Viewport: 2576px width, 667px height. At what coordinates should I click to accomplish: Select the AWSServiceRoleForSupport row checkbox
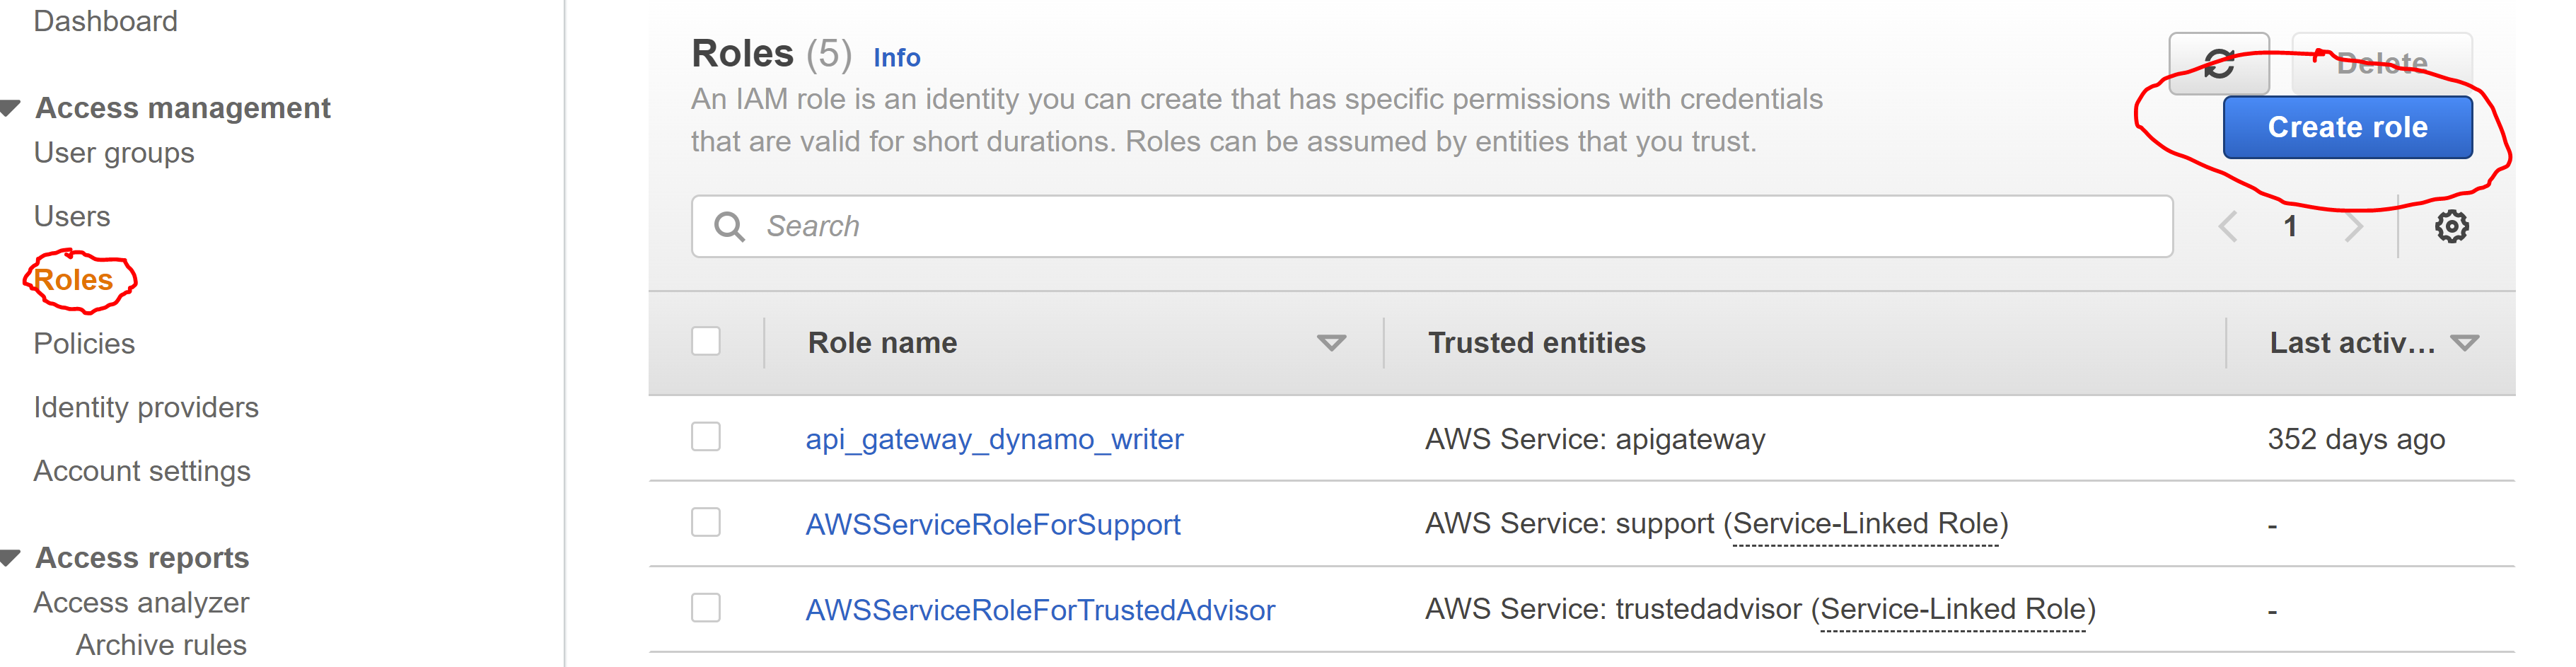706,522
